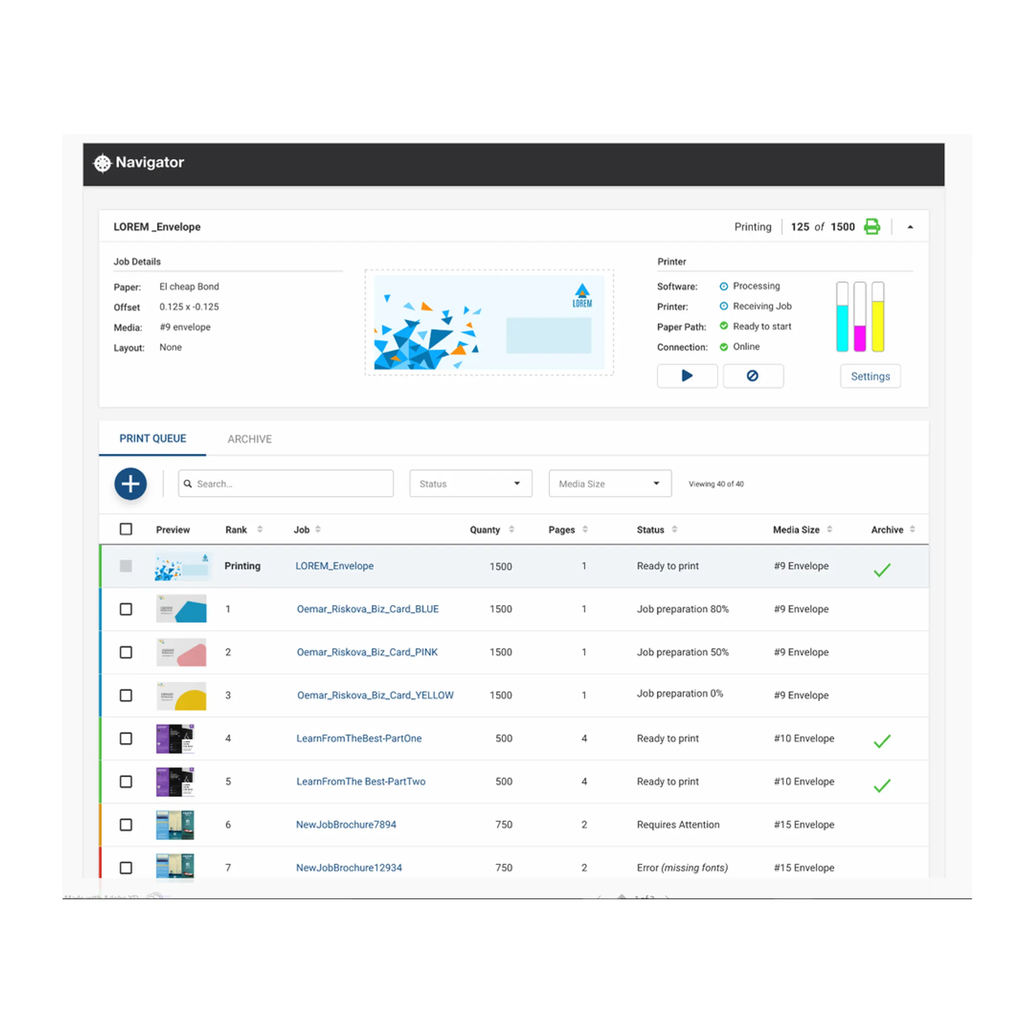The image size is (1034, 1034).
Task: Sort by Job column arrows
Action: (x=318, y=529)
